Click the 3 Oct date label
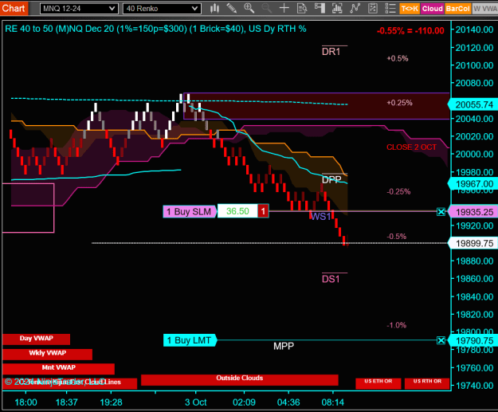This screenshot has height=412, width=498. point(196,402)
